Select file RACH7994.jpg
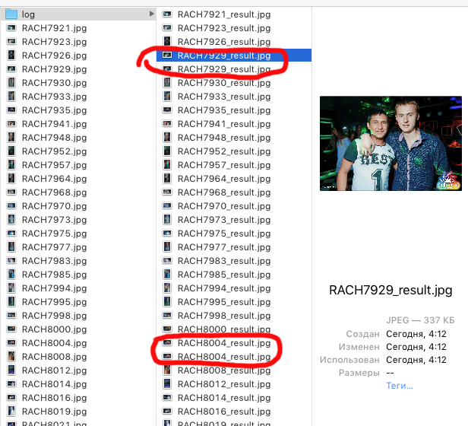Screen dimensions: 468x426 [55, 288]
